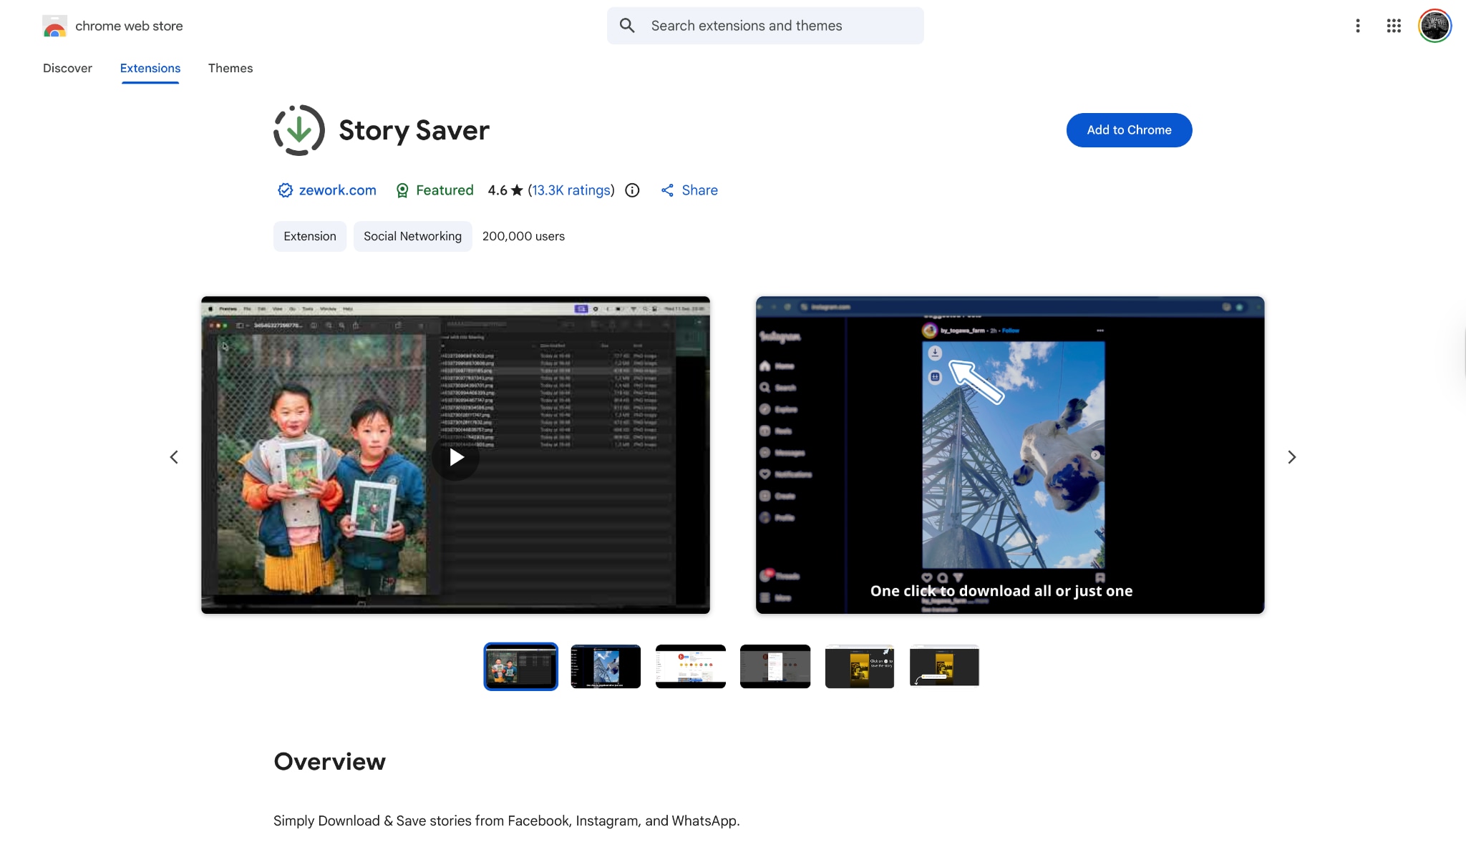Screen dimensions: 1466x842
Task: Open the Discover tab
Action: click(x=67, y=68)
